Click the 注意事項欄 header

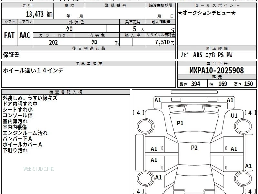click(x=88, y=63)
